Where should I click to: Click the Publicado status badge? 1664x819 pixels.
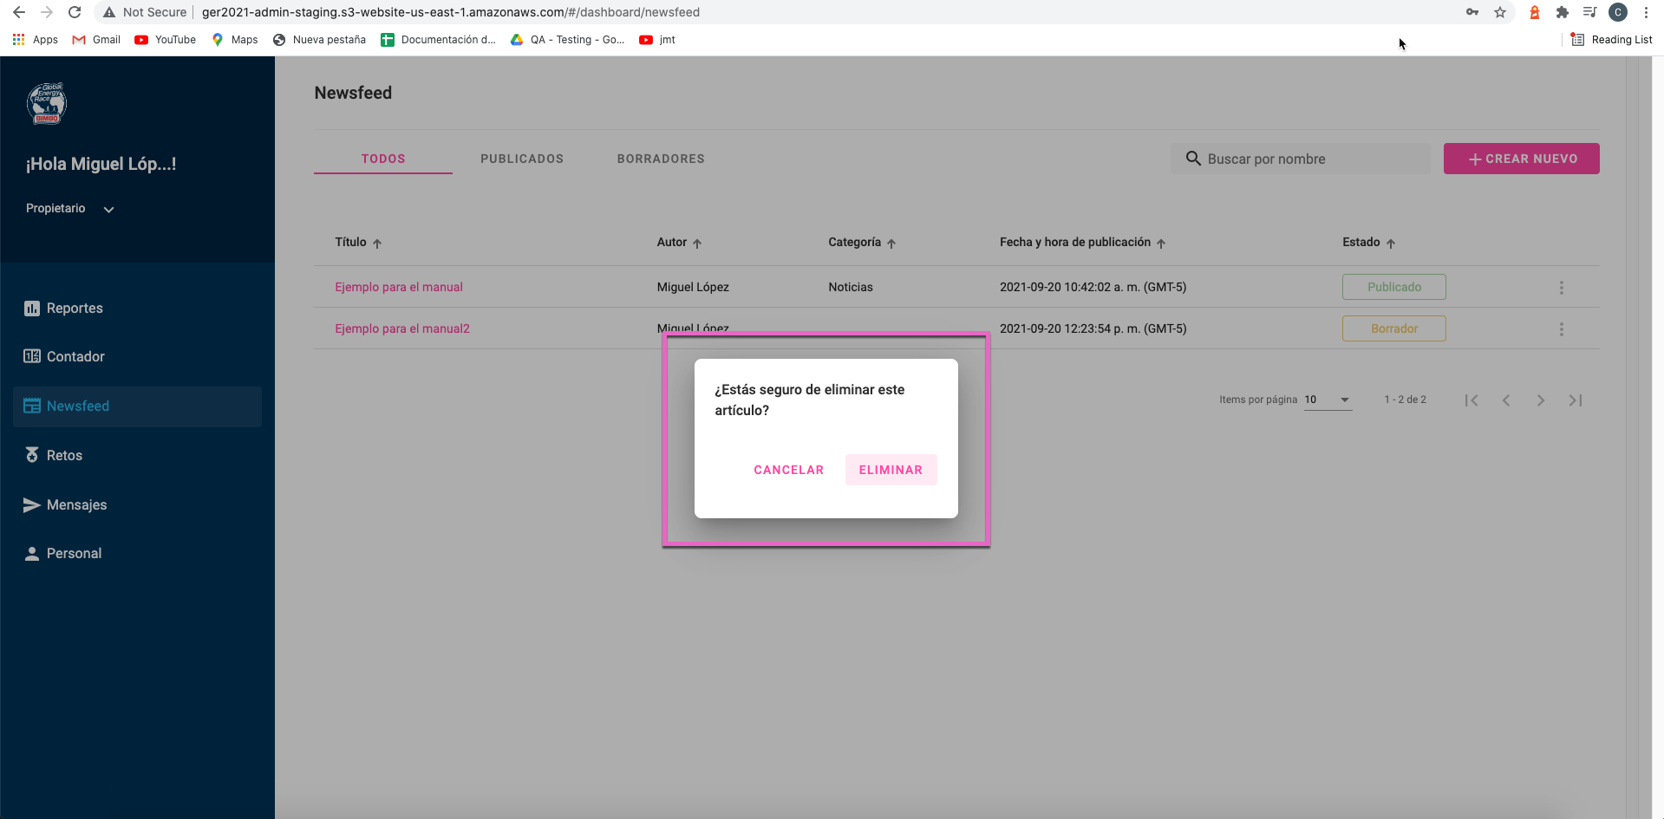[x=1394, y=287]
